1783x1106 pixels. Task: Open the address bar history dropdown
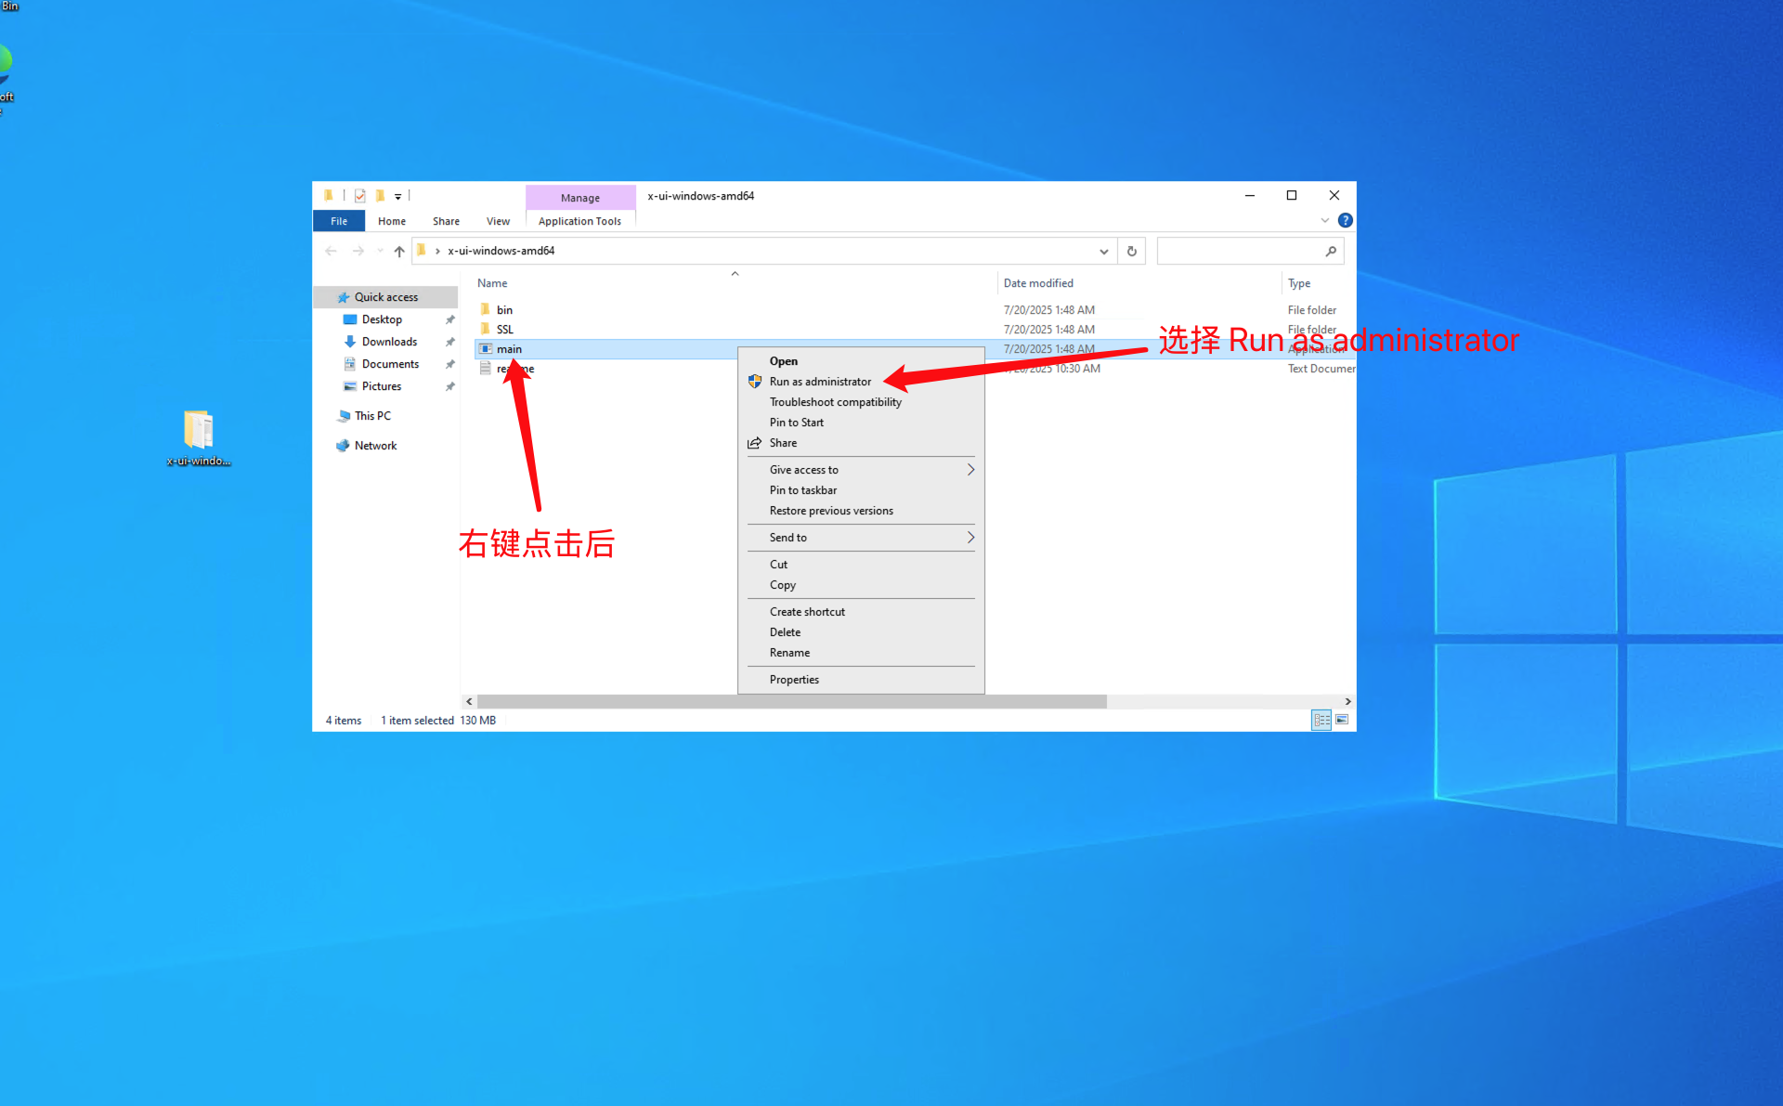pyautogui.click(x=1103, y=251)
